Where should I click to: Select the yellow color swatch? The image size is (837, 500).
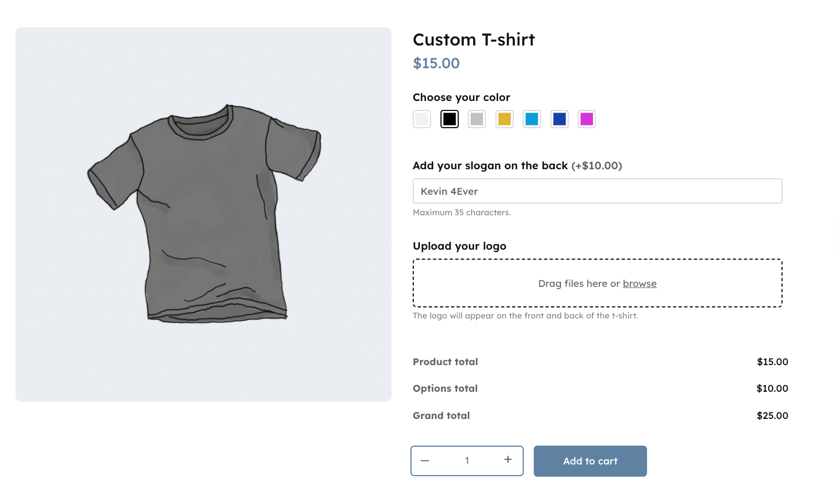(x=504, y=119)
